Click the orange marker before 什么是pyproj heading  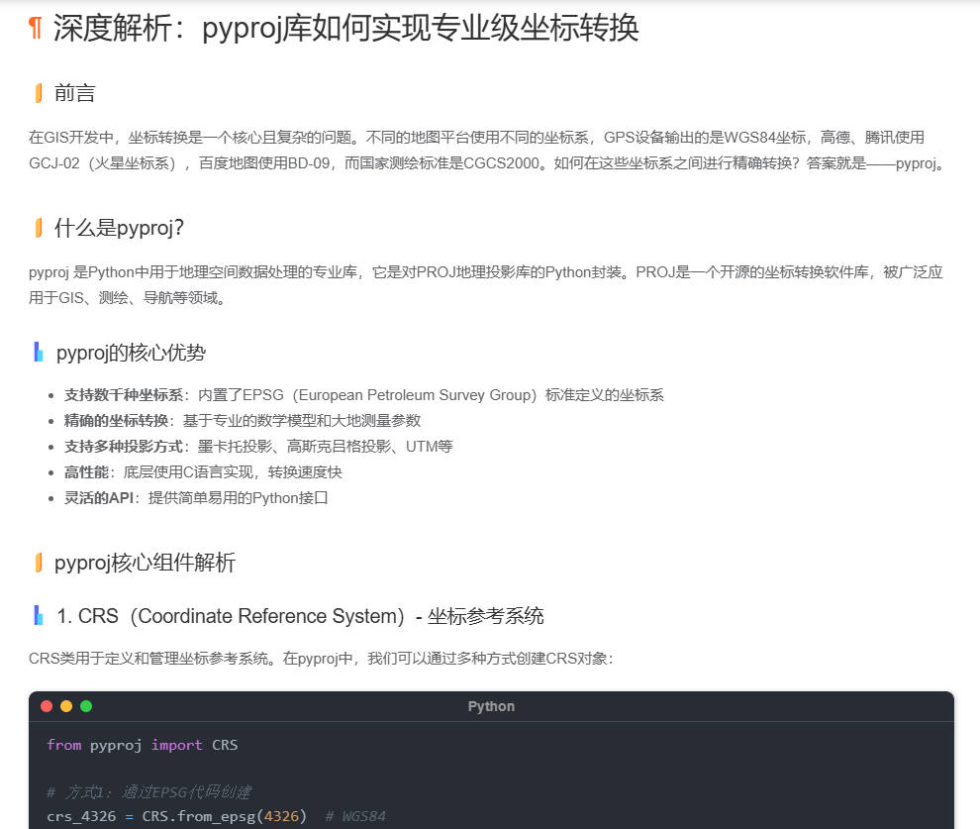point(37,227)
